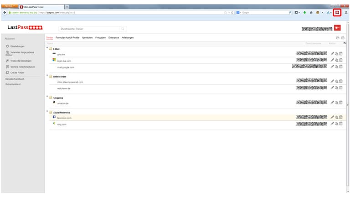The image size is (350, 197).
Task: Go to the Firefox home page icon
Action: (311, 12)
